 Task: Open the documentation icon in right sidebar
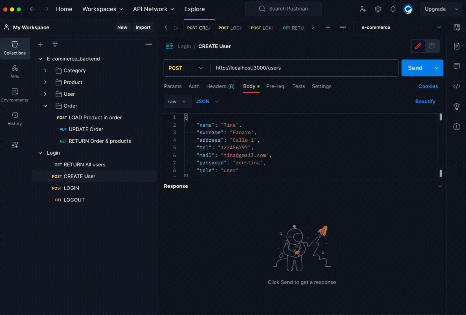click(x=457, y=46)
